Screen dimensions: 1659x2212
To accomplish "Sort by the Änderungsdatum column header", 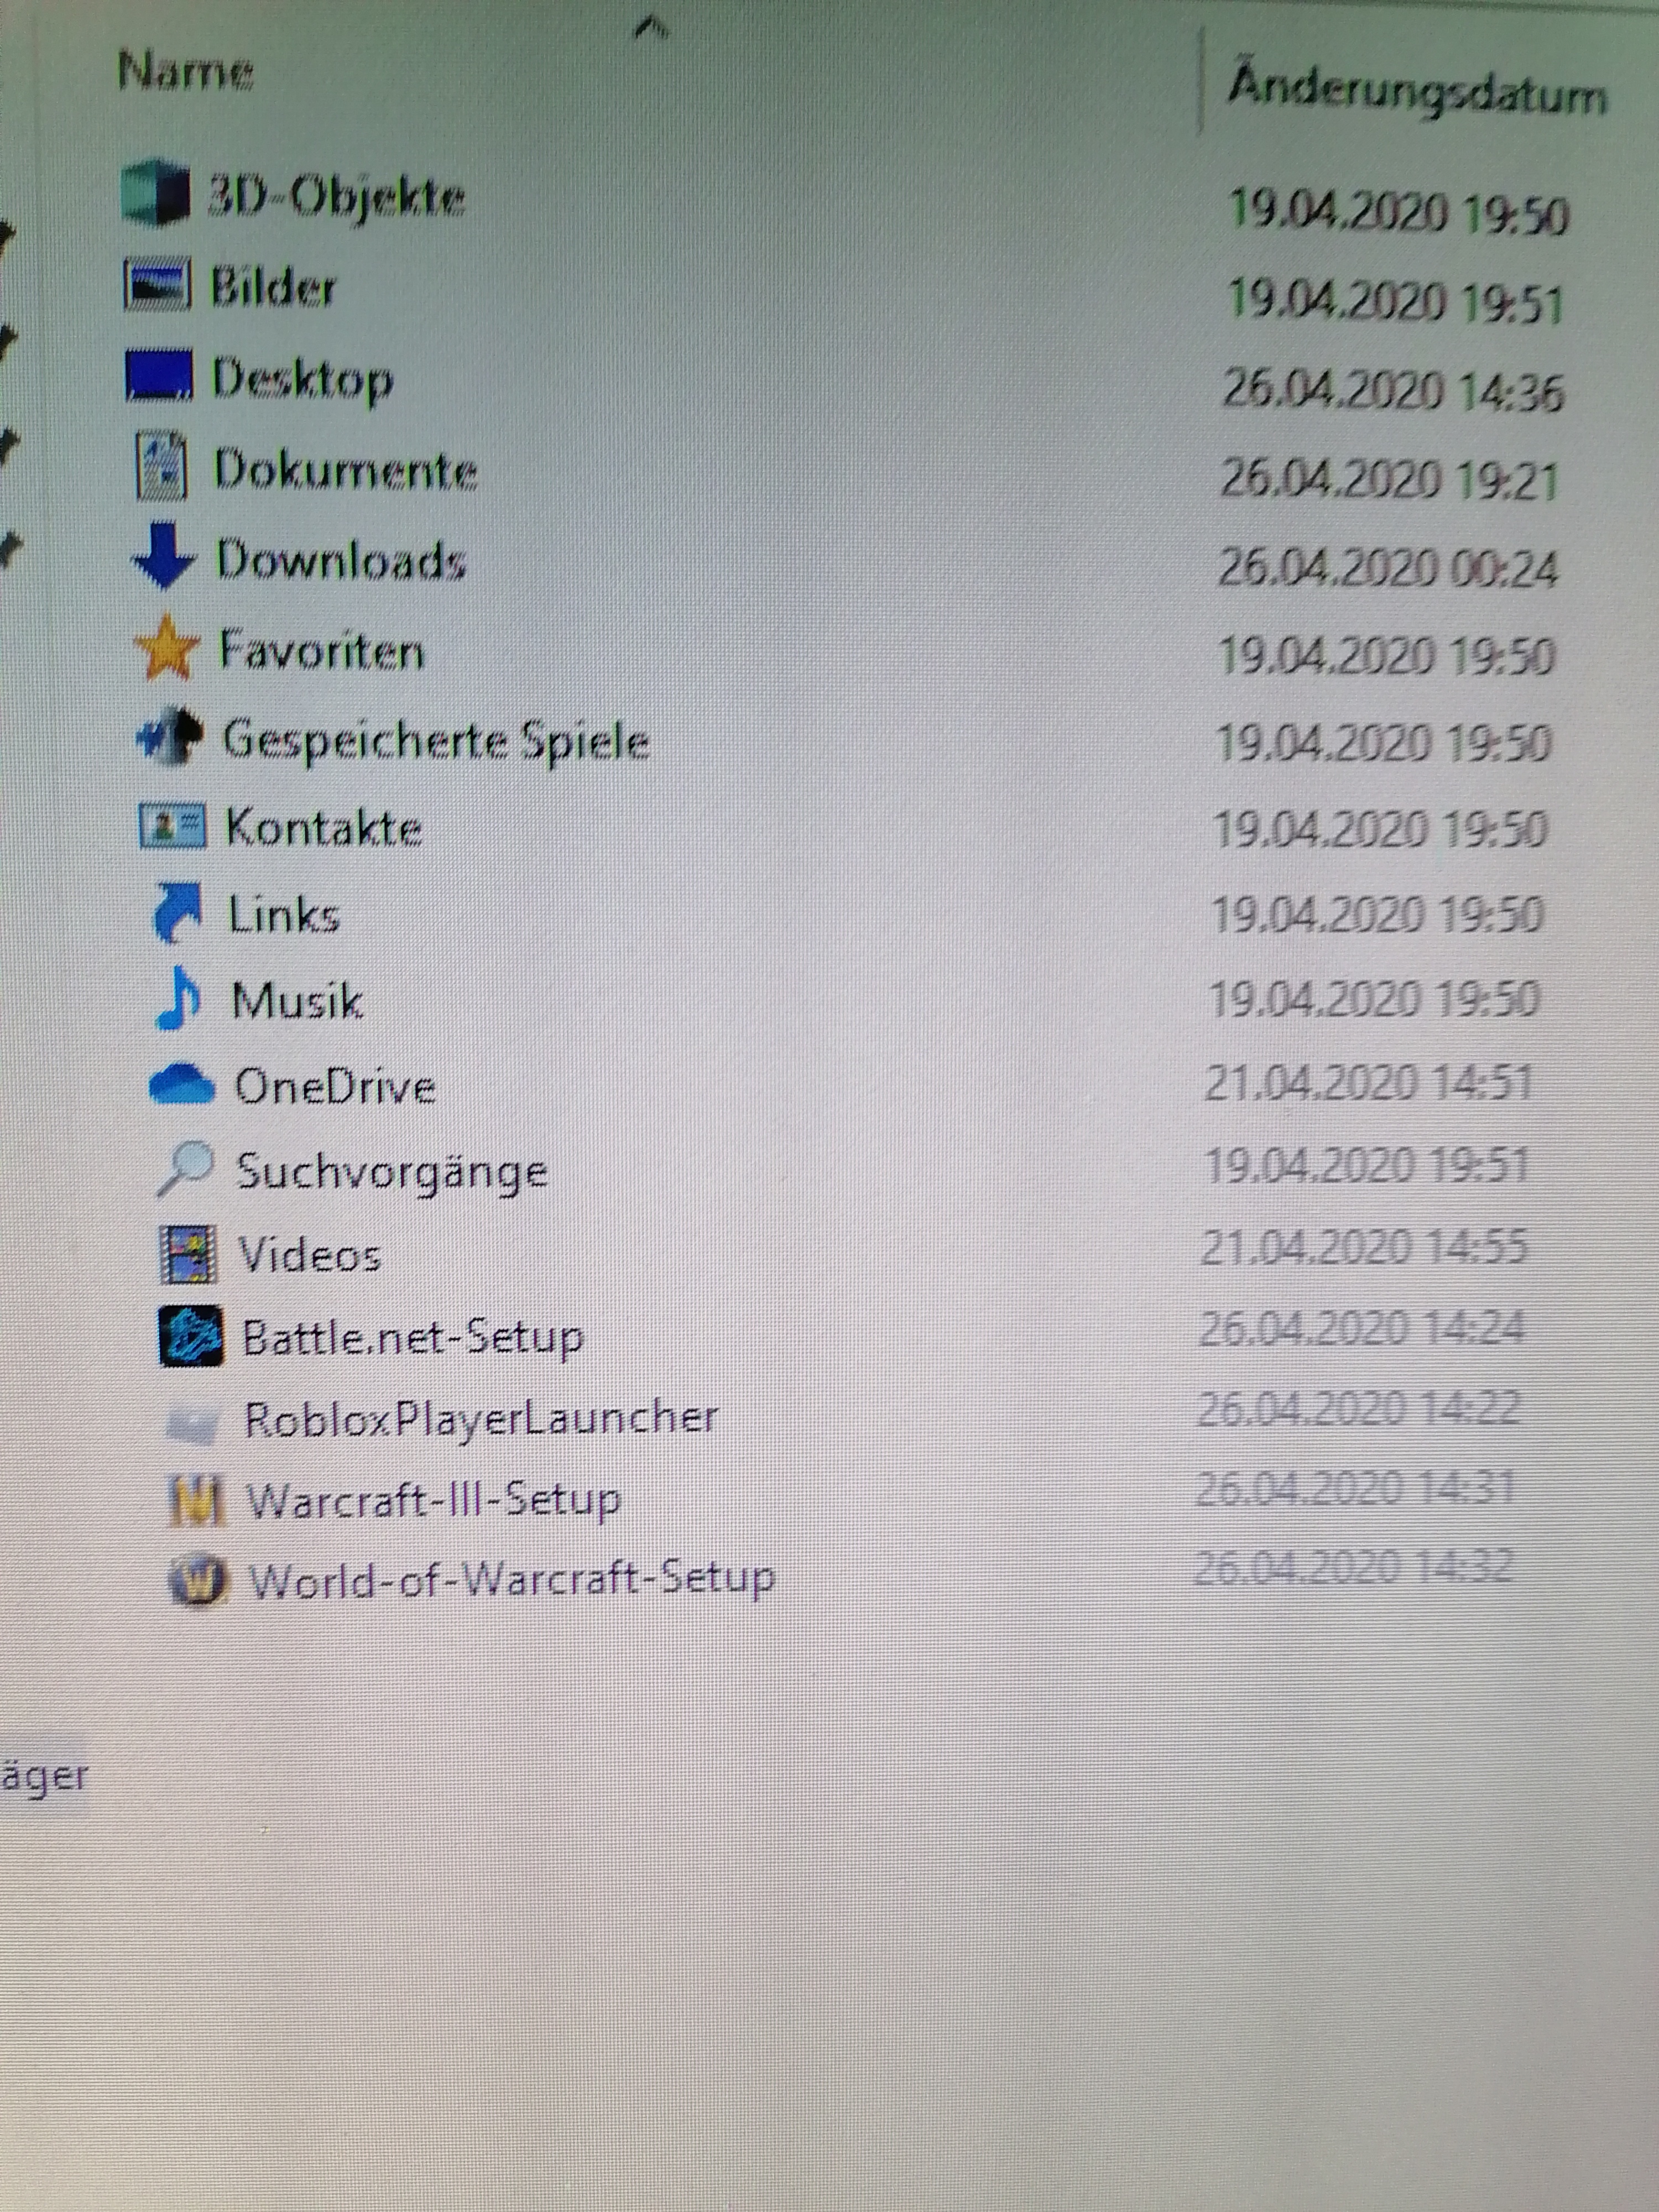I will [x=1417, y=92].
